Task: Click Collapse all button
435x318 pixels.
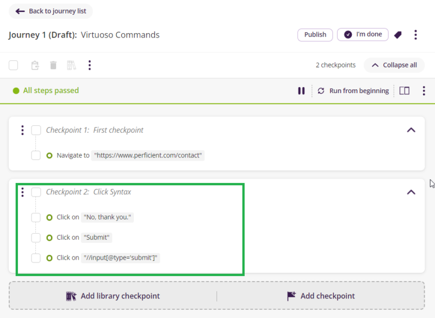Action: (394, 65)
